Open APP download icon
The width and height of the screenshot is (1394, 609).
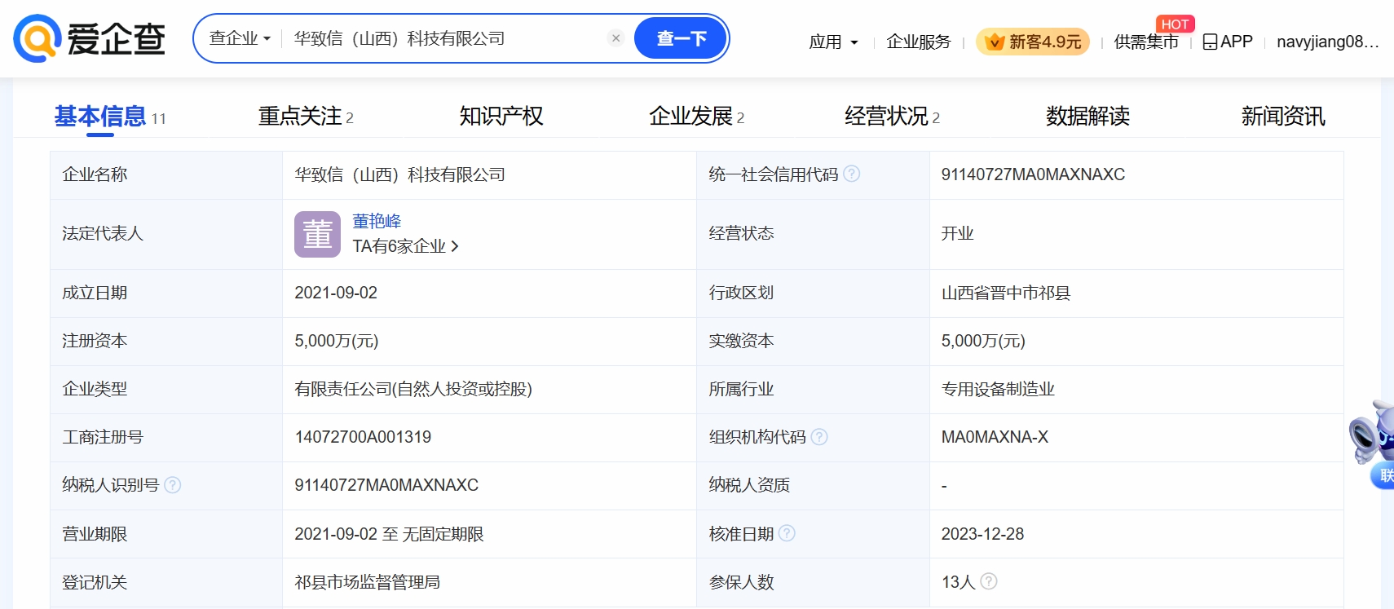pos(1210,42)
